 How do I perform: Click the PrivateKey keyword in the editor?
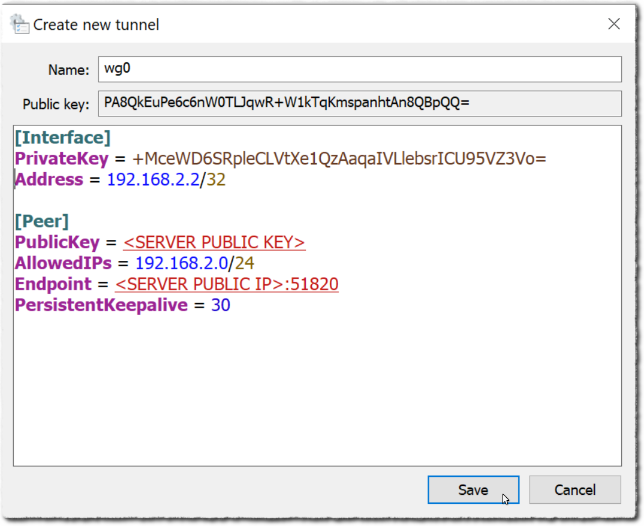click(62, 159)
